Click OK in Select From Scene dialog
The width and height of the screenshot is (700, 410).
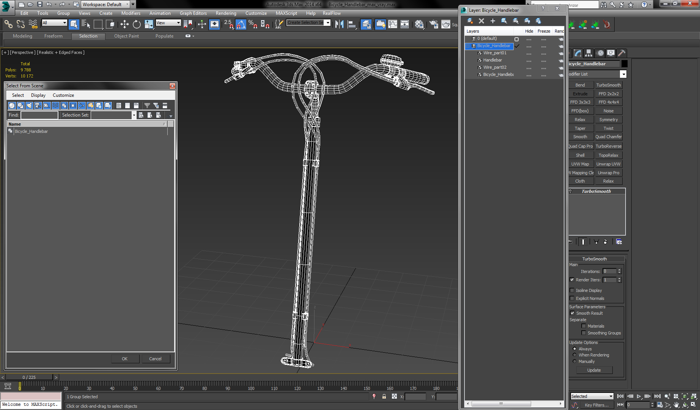click(x=125, y=359)
